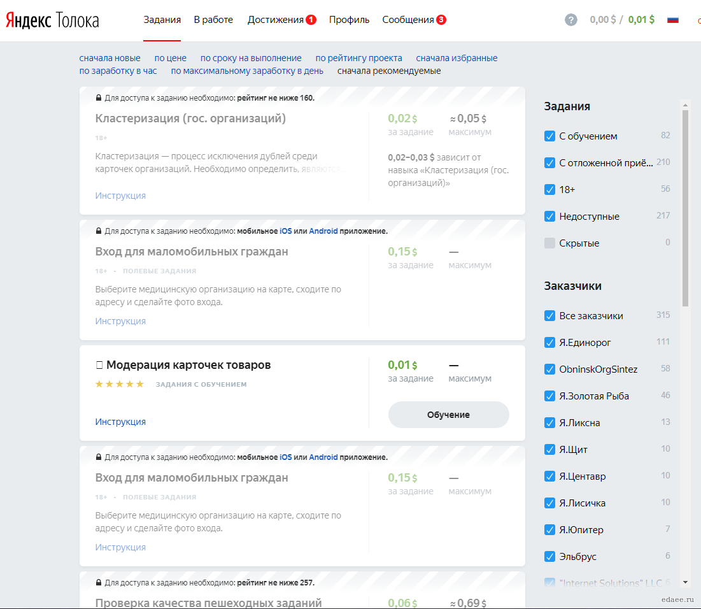The image size is (701, 609).
Task: Go to the Профиль tab
Action: coord(349,20)
